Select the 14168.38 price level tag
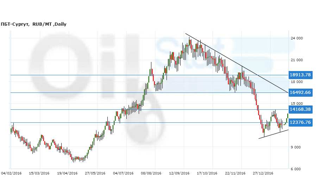The width and height of the screenshot is (320, 179). (x=300, y=109)
